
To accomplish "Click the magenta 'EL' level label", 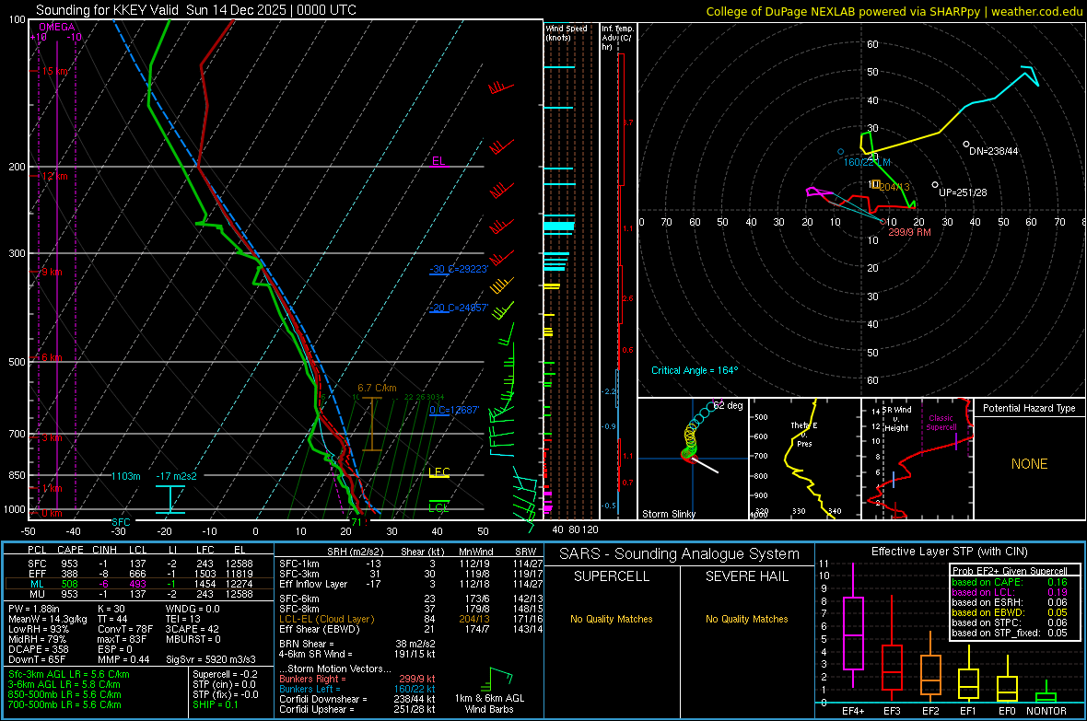I will pos(438,161).
